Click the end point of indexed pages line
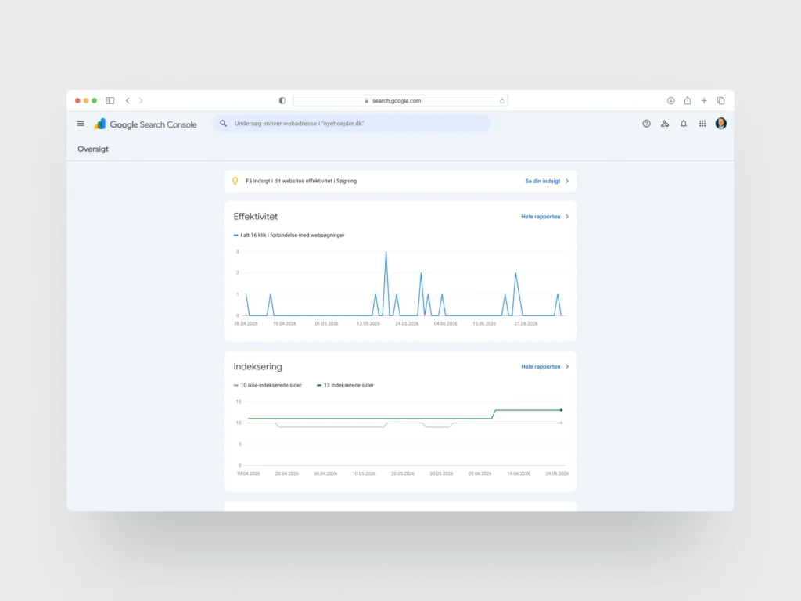This screenshot has width=801, height=601. tap(561, 410)
